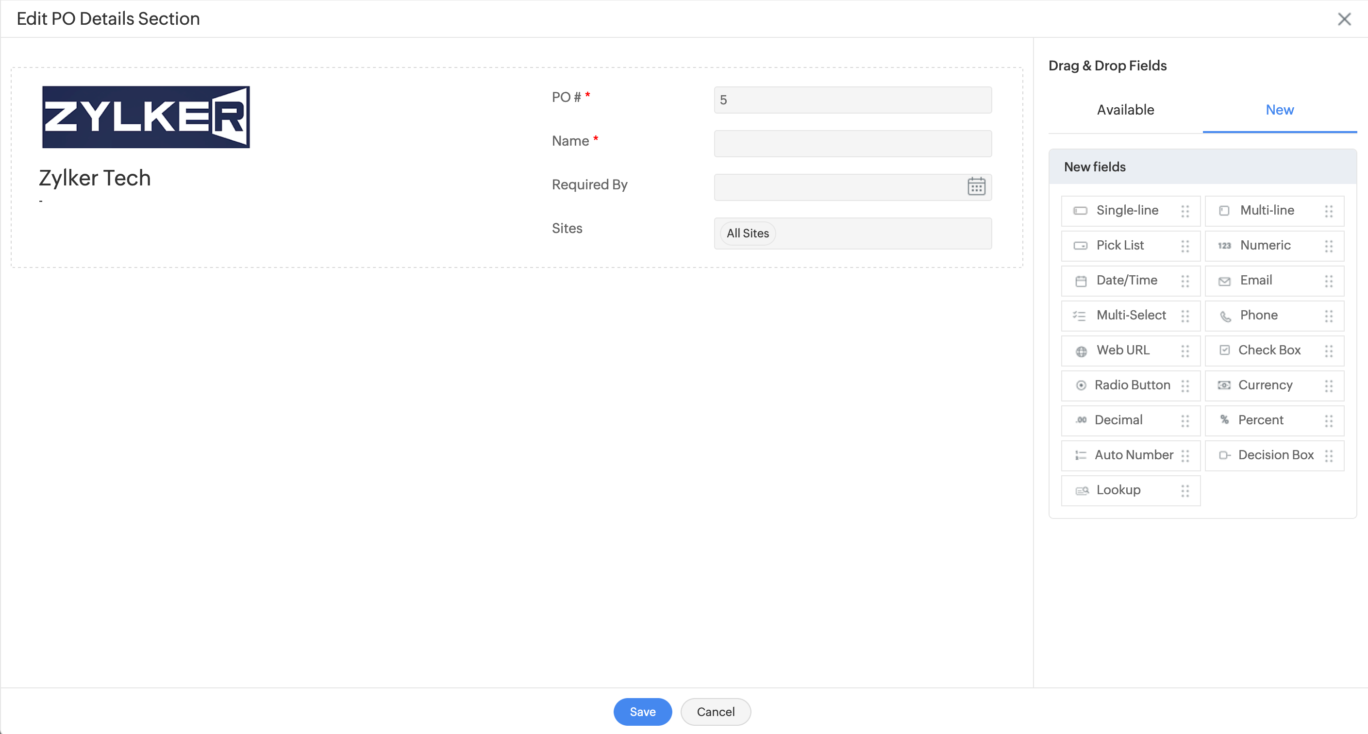Grab the Decimal drag handle
The width and height of the screenshot is (1368, 734).
pos(1185,421)
